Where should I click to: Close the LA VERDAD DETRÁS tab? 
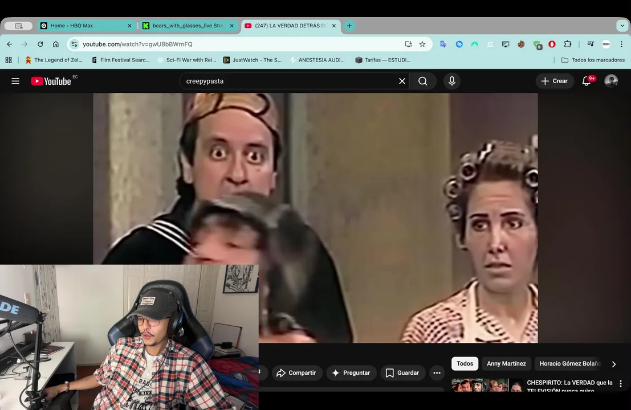[334, 26]
